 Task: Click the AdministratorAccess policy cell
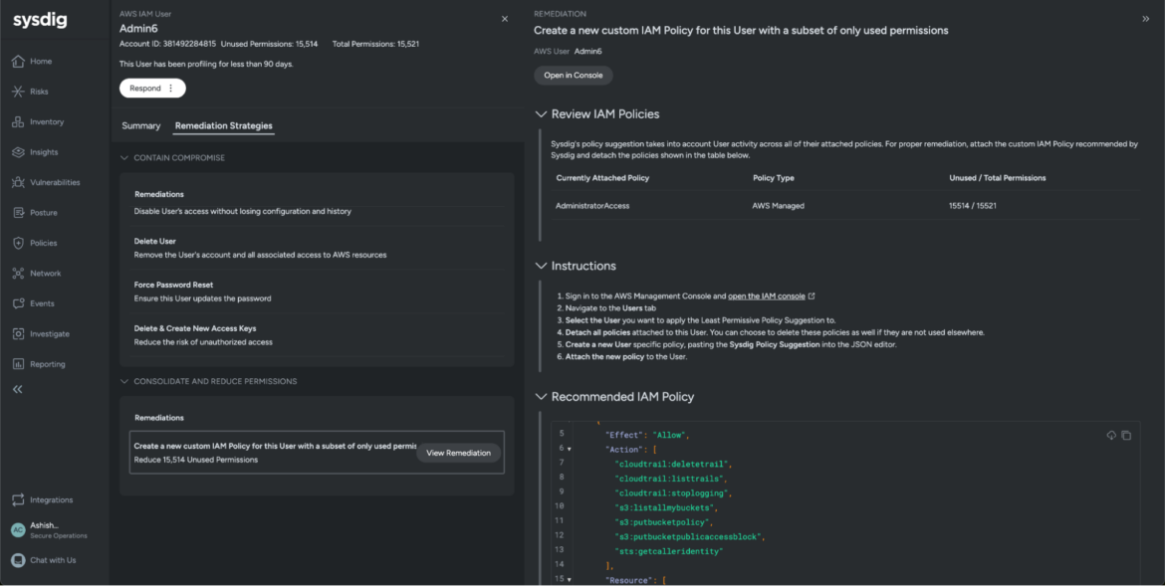click(592, 206)
